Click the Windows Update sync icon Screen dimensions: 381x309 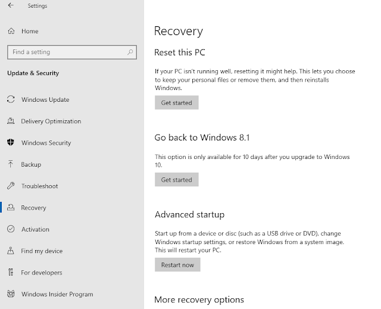[11, 99]
